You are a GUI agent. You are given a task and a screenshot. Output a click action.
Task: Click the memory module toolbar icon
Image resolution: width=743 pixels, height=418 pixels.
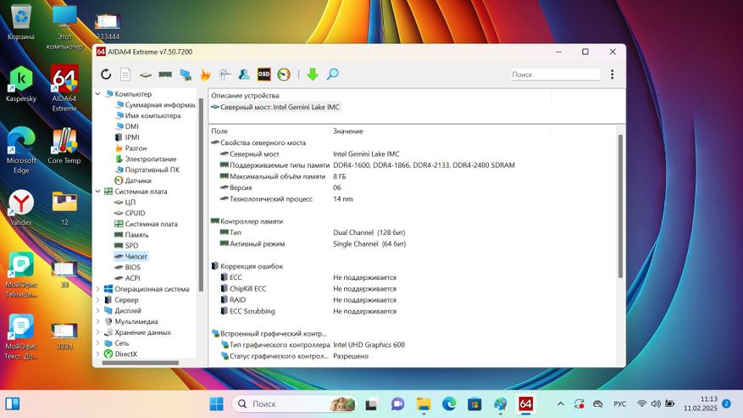[x=165, y=75]
